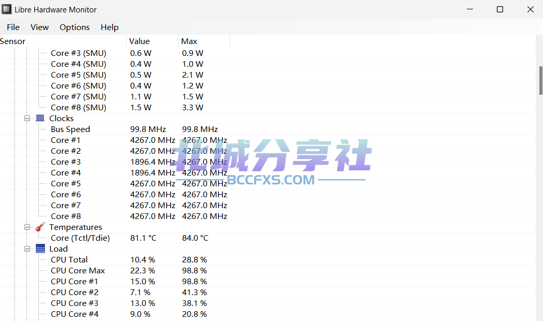543x321 pixels.
Task: Select the Core #1 clock row
Action: pyautogui.click(x=268, y=140)
